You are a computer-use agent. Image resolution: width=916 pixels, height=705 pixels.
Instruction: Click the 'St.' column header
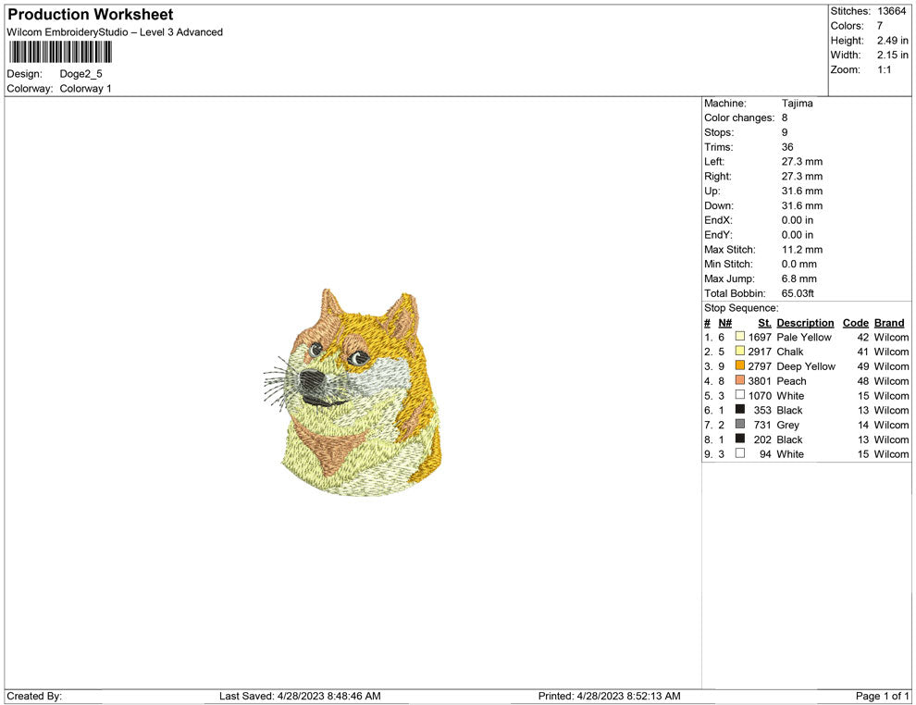point(764,322)
